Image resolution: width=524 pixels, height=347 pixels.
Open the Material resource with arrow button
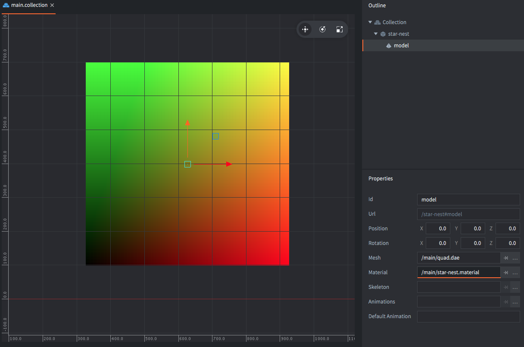(506, 273)
